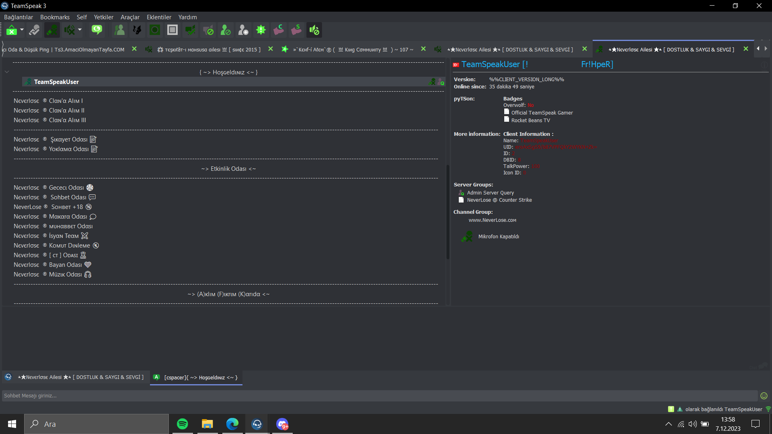The height and width of the screenshot is (434, 772).
Task: Select the Komut Dinleme channel
Action: point(56,246)
